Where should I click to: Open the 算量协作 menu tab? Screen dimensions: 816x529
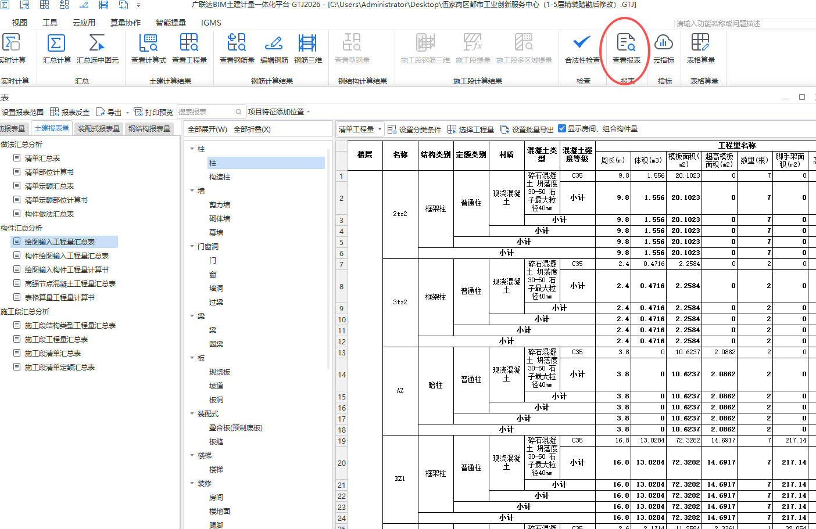pos(126,23)
